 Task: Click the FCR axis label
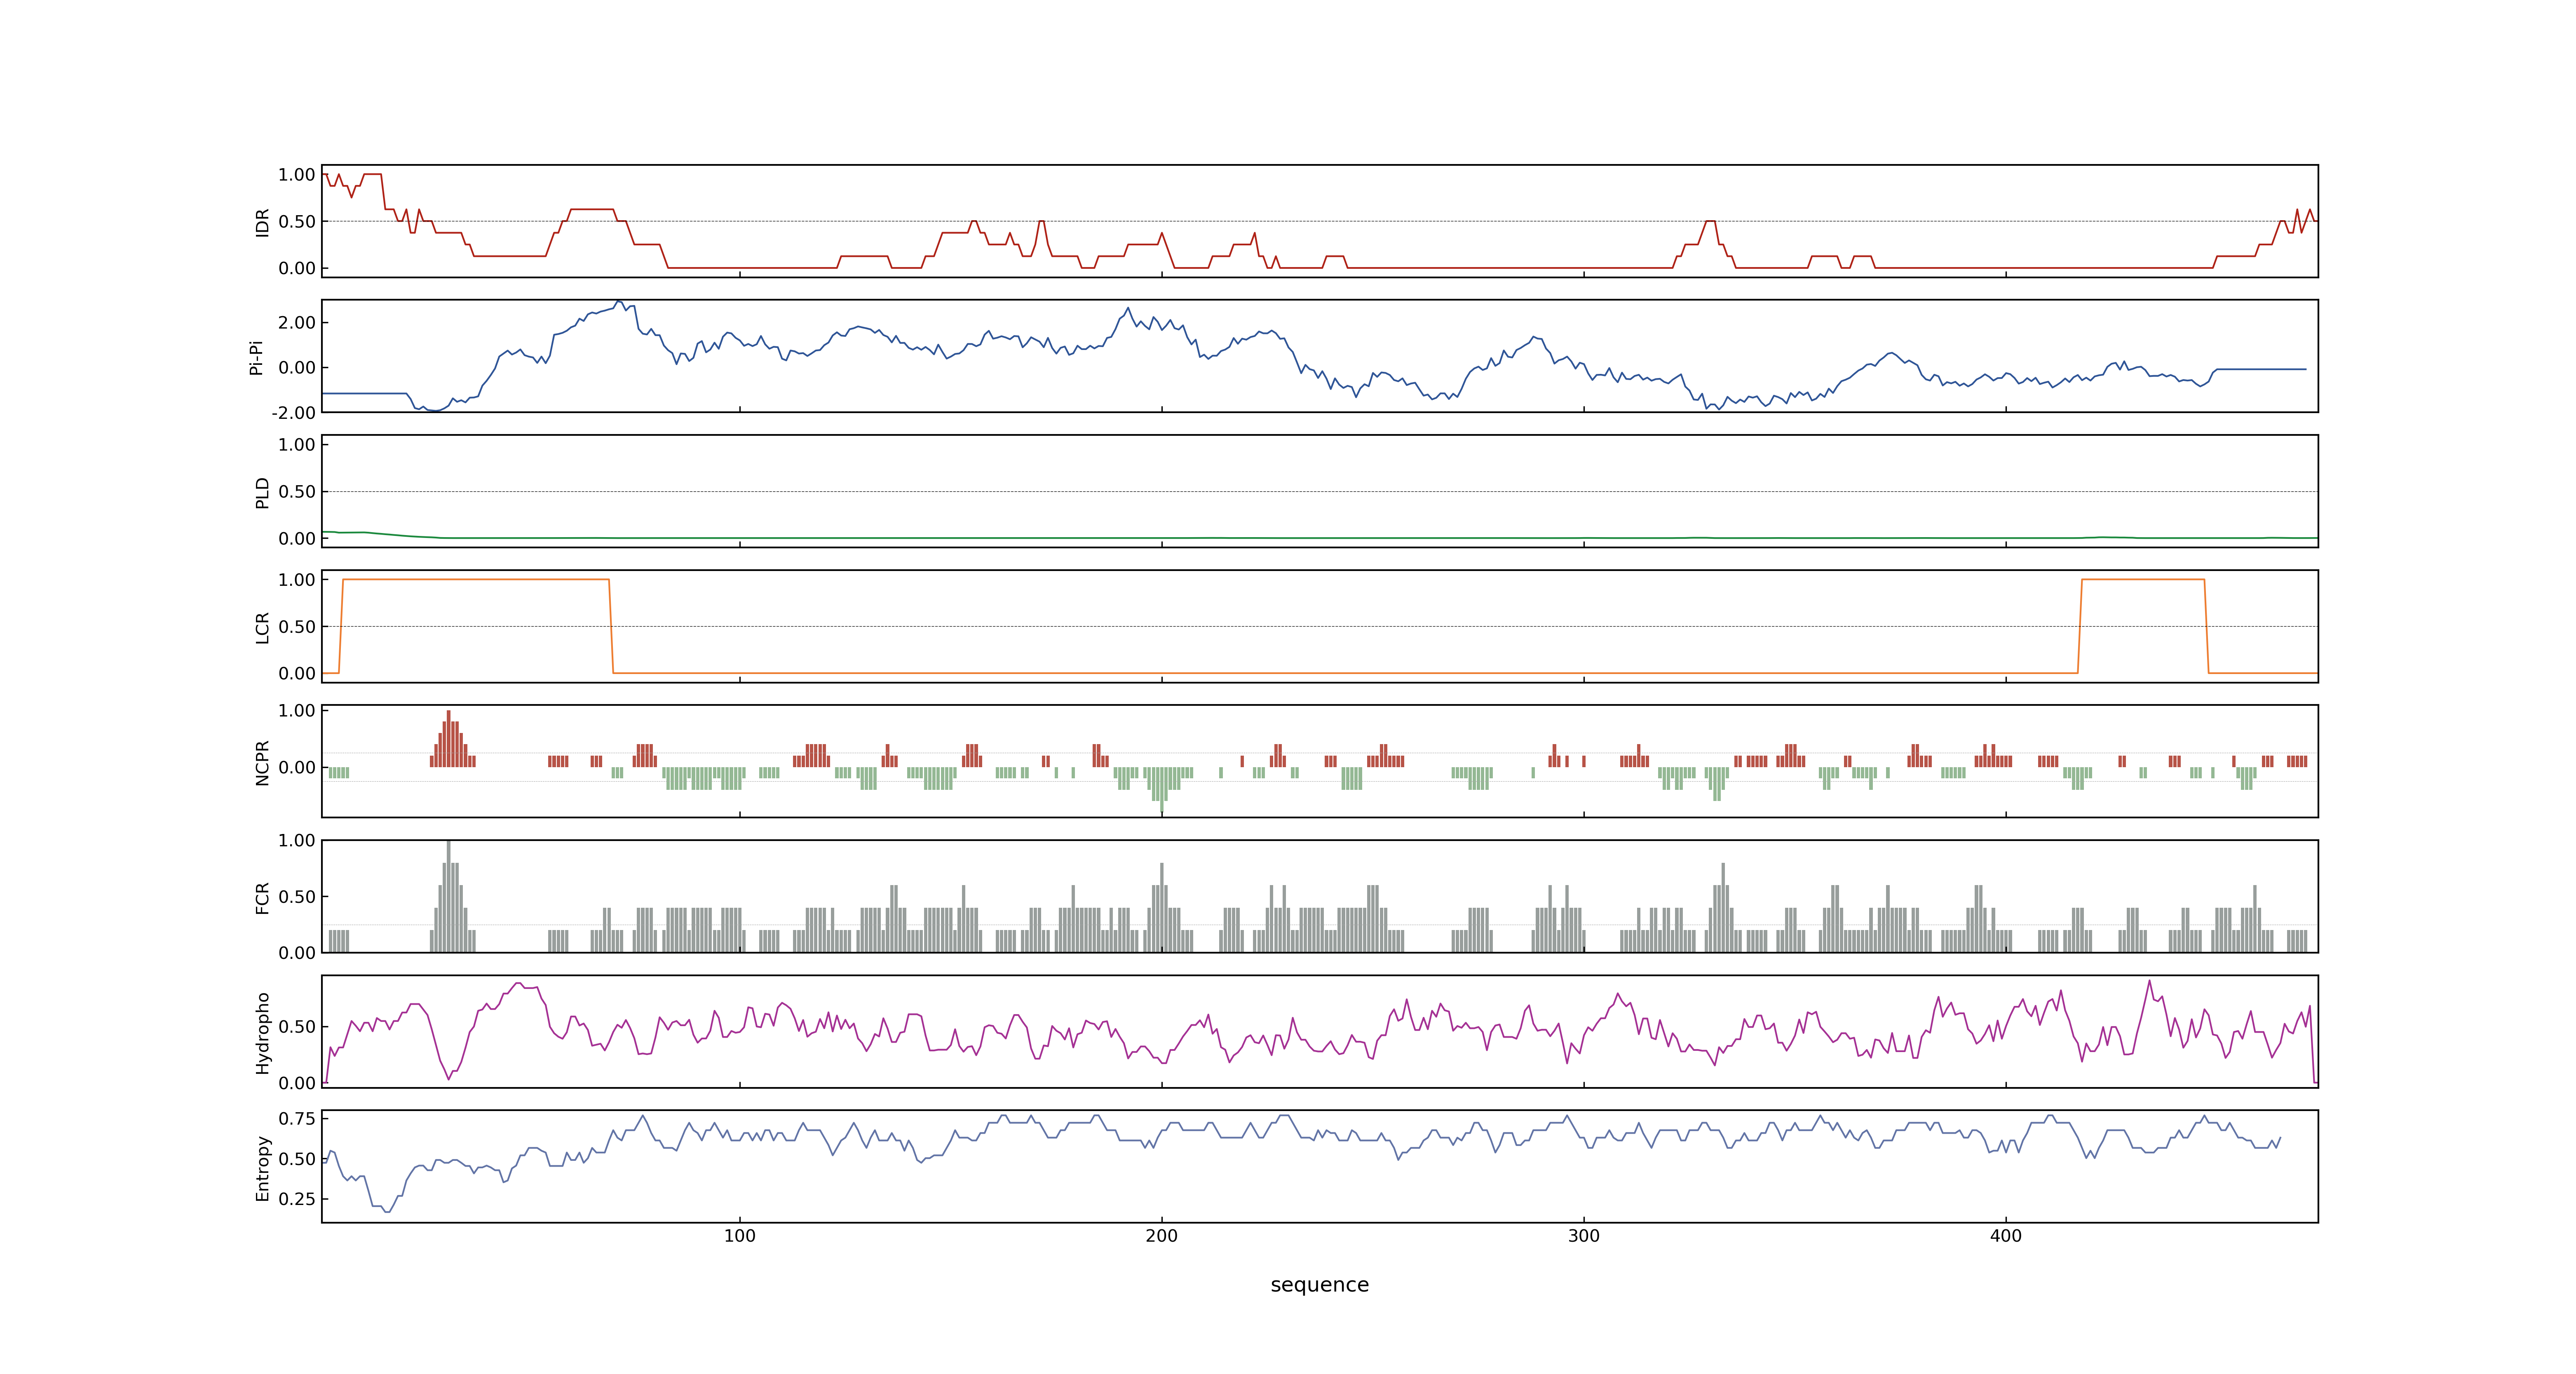point(262,897)
